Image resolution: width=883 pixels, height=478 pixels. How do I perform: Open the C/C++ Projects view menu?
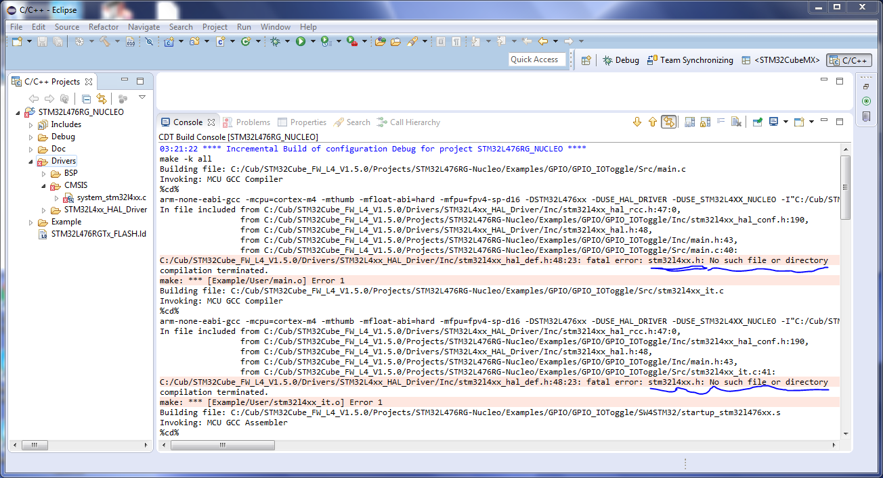pos(142,98)
